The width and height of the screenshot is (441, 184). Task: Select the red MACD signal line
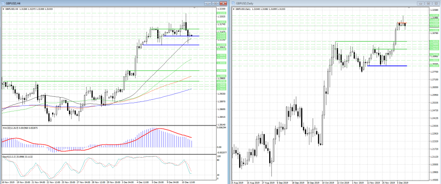(x=159, y=129)
